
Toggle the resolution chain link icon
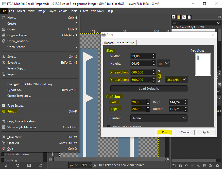click(159, 76)
